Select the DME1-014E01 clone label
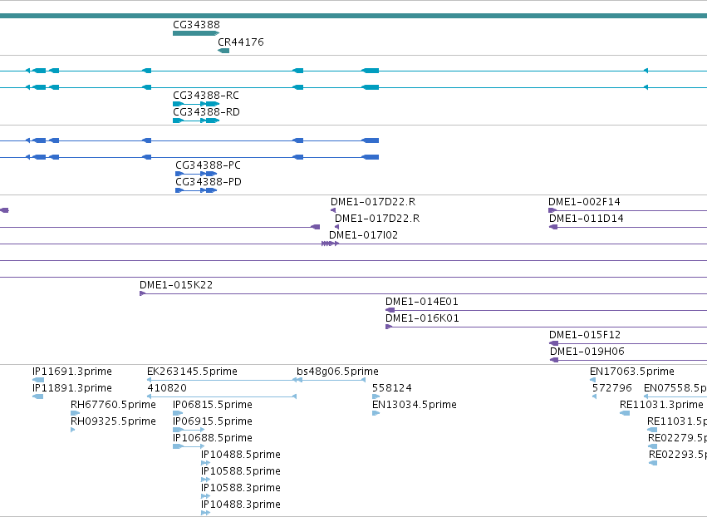This screenshot has height=517, width=707. tap(421, 302)
